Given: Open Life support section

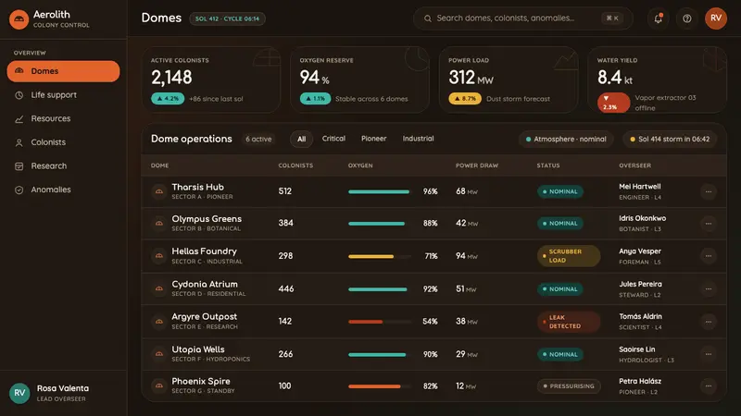Looking at the screenshot, I should [x=63, y=95].
